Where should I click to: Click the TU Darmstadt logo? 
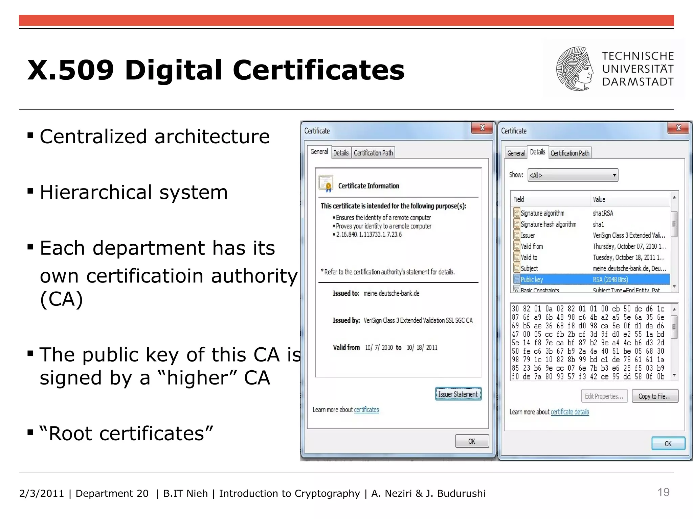tap(614, 69)
